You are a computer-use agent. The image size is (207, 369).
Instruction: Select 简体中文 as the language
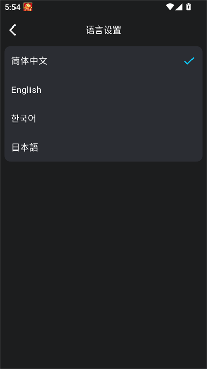pyautogui.click(x=103, y=61)
